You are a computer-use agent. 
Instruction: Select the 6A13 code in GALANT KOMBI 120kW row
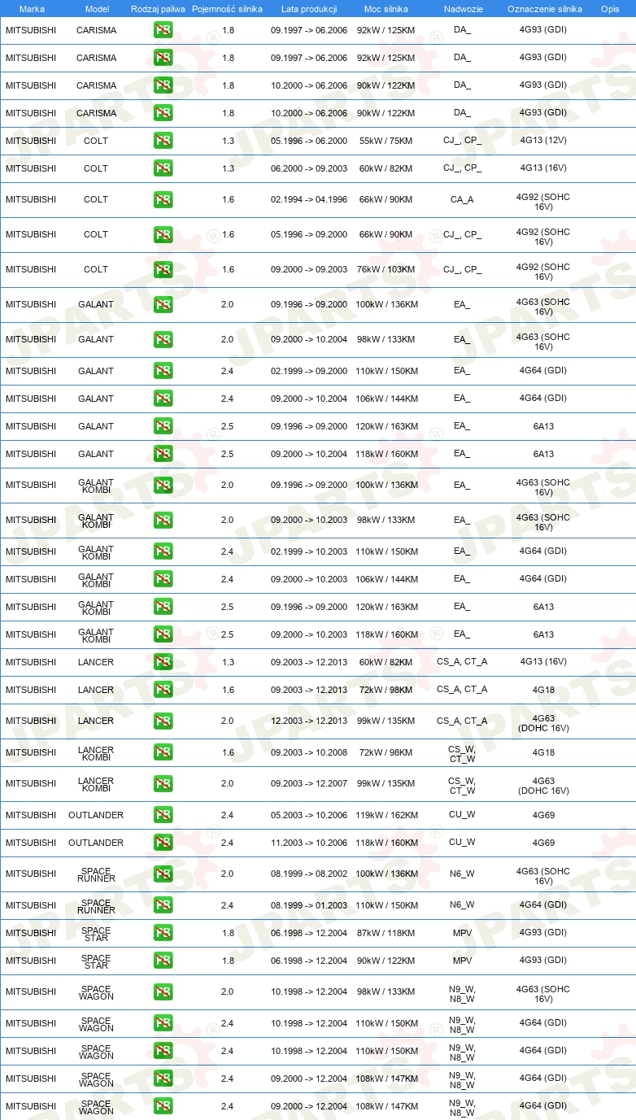tap(543, 607)
